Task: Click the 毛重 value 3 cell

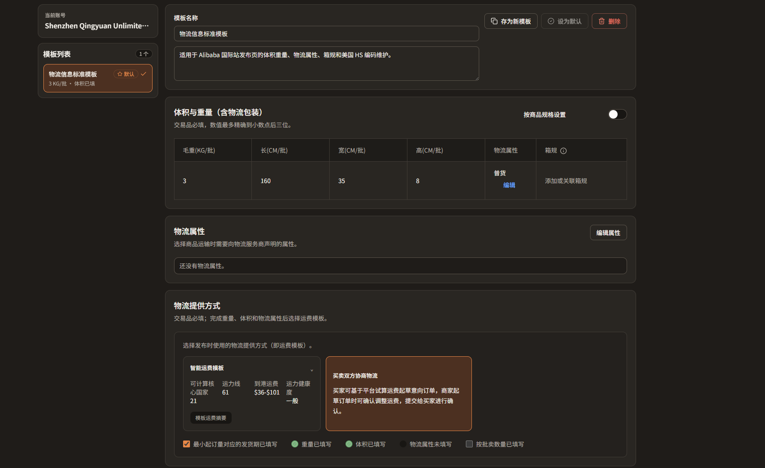Action: 213,180
